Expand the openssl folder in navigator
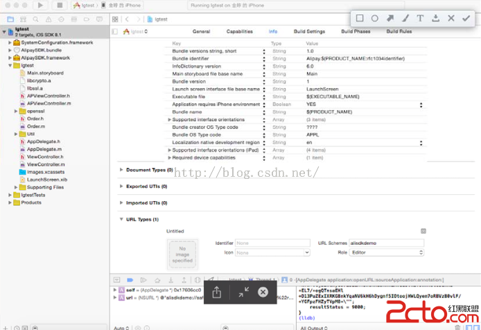This screenshot has height=330, width=481. [16, 111]
